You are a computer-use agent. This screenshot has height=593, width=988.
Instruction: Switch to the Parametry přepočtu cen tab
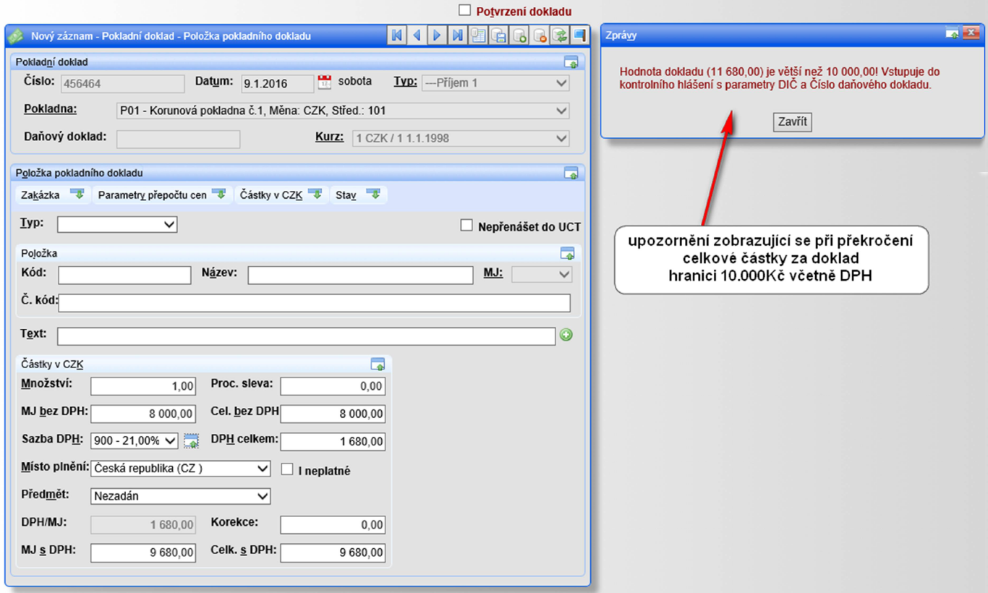click(x=162, y=195)
